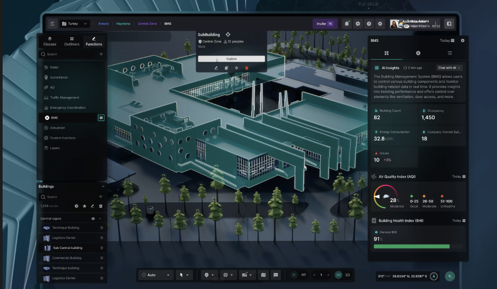This screenshot has height=289, width=497.
Task: Click the star favorite icon in Buildings panel
Action: coord(84,206)
